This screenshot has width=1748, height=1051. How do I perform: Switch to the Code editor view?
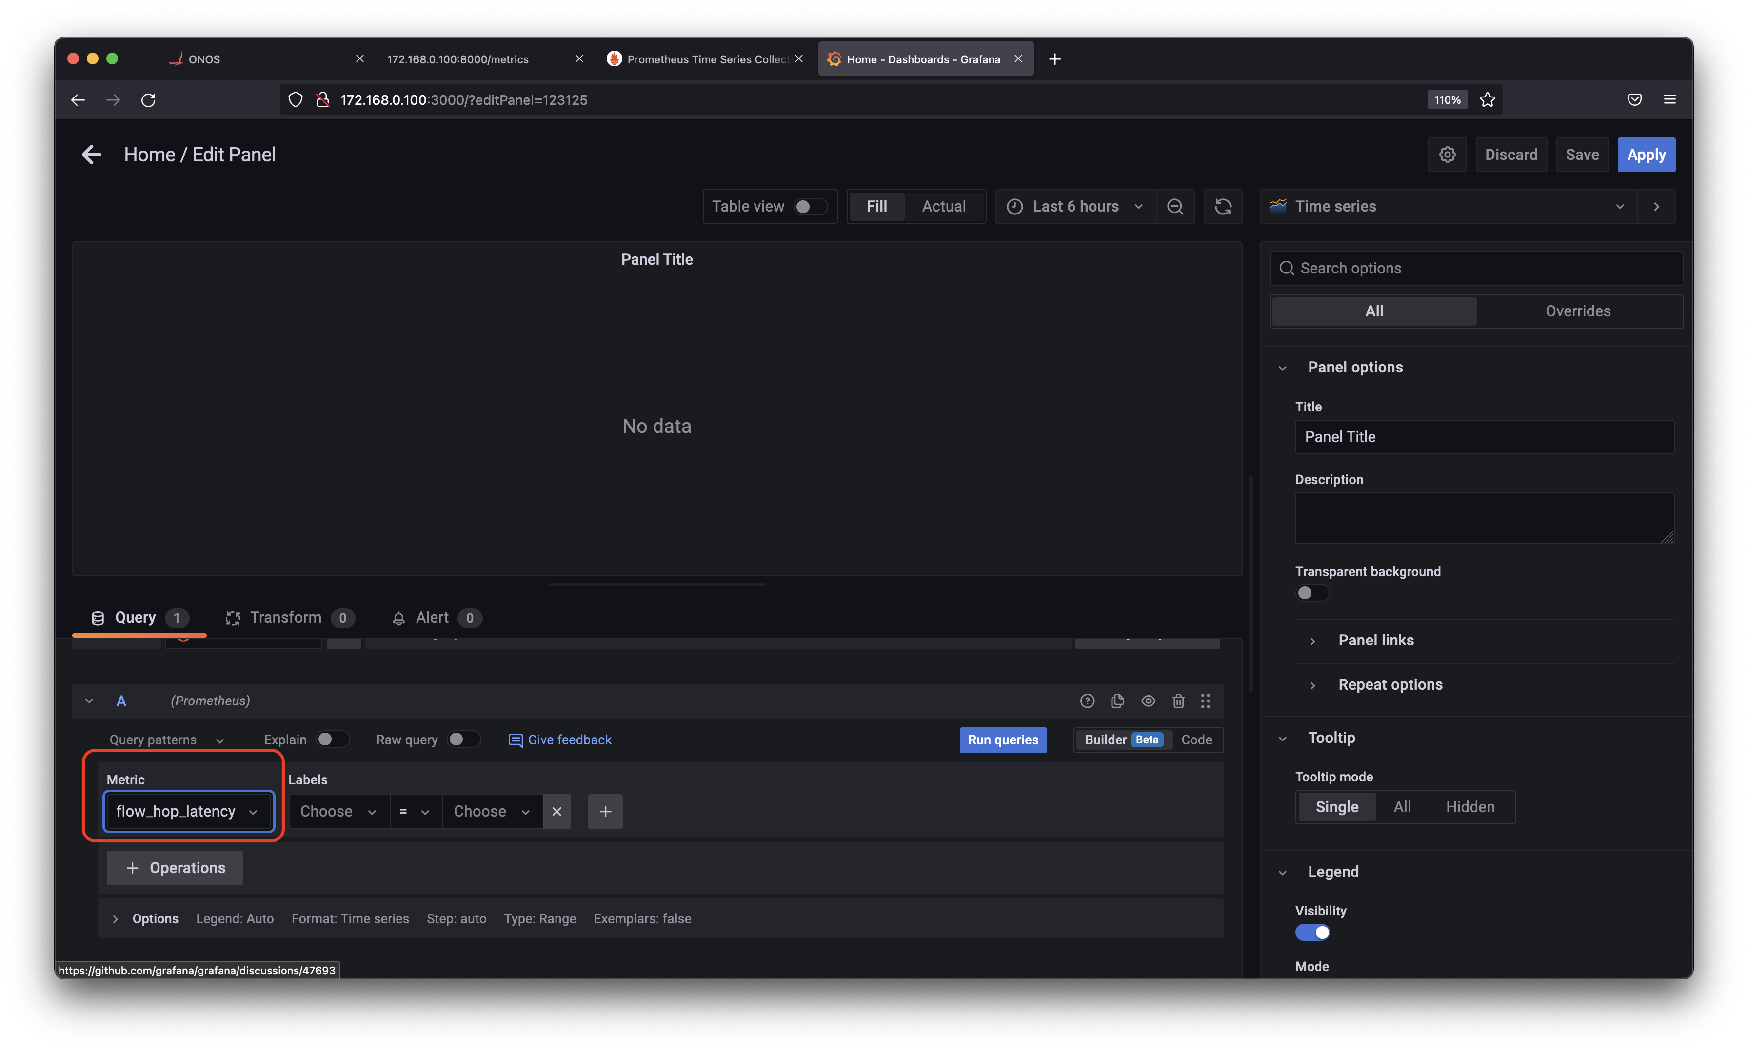(1196, 739)
